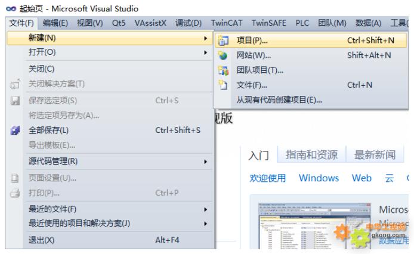Open the VAssistX menu
Image resolution: width=414 pixels, height=254 pixels.
150,23
